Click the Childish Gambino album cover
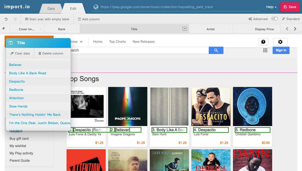Viewport: 302px width, 171px height. point(252,106)
